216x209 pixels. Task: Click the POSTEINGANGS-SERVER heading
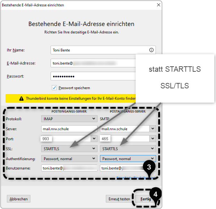69,111
